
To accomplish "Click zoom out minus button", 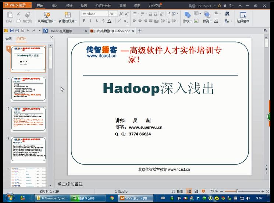I will point(221,191).
